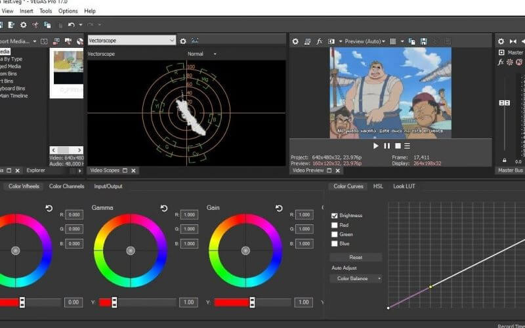Open the Help menu
This screenshot has height=328, width=525.
click(x=90, y=11)
